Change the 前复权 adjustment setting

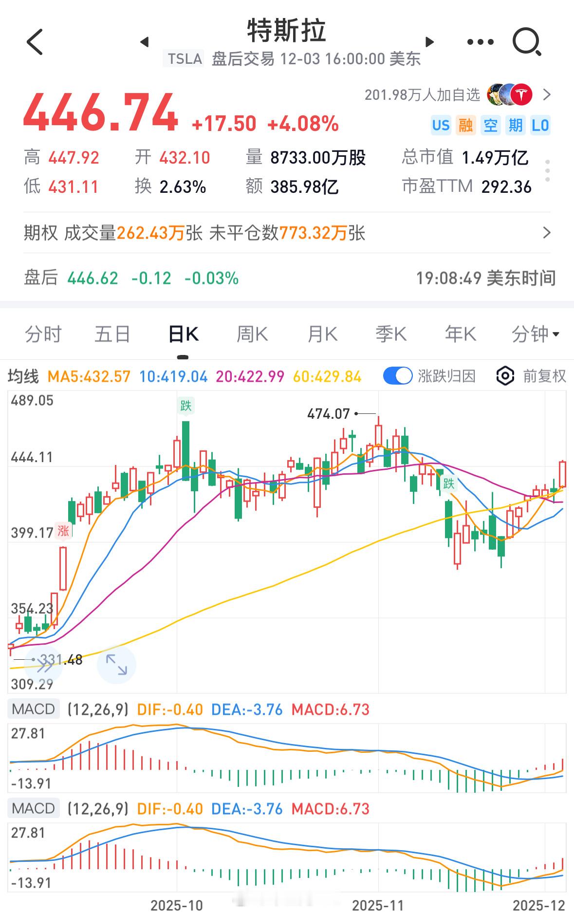tap(544, 376)
